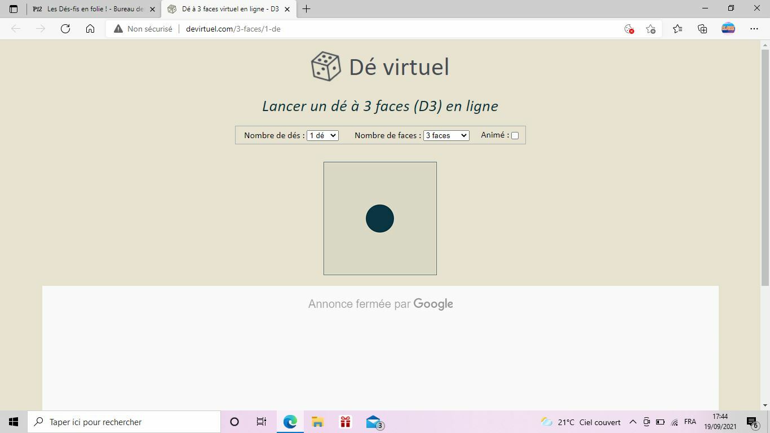The height and width of the screenshot is (433, 770).
Task: Click the Dé virtuel dice logo
Action: (x=326, y=67)
